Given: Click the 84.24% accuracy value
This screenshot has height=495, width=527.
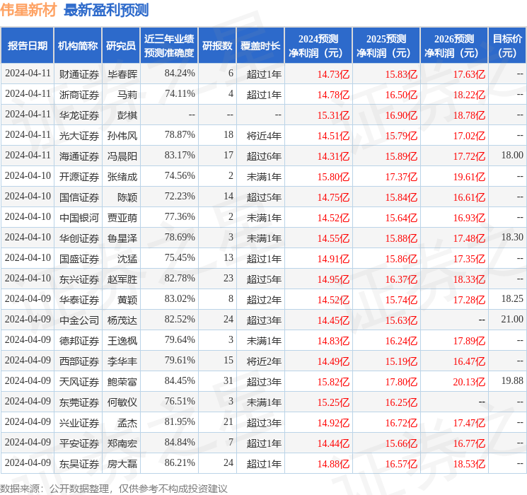Looking at the screenshot, I should tap(180, 73).
